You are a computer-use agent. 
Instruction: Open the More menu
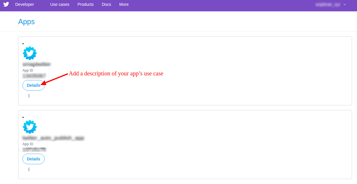(x=124, y=4)
